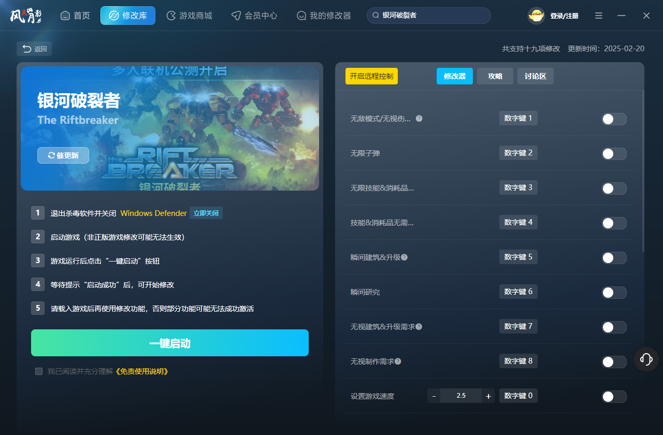Image resolution: width=663 pixels, height=435 pixels.
Task: Select the 修改库 tab
Action: tap(128, 16)
